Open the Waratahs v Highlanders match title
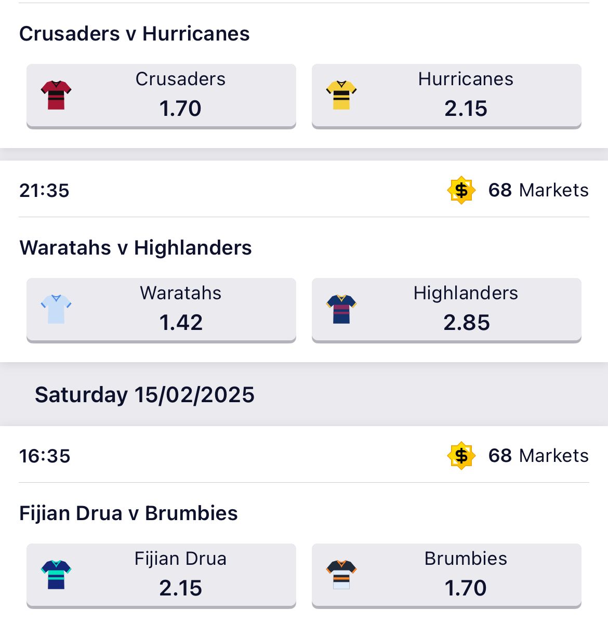 136,248
